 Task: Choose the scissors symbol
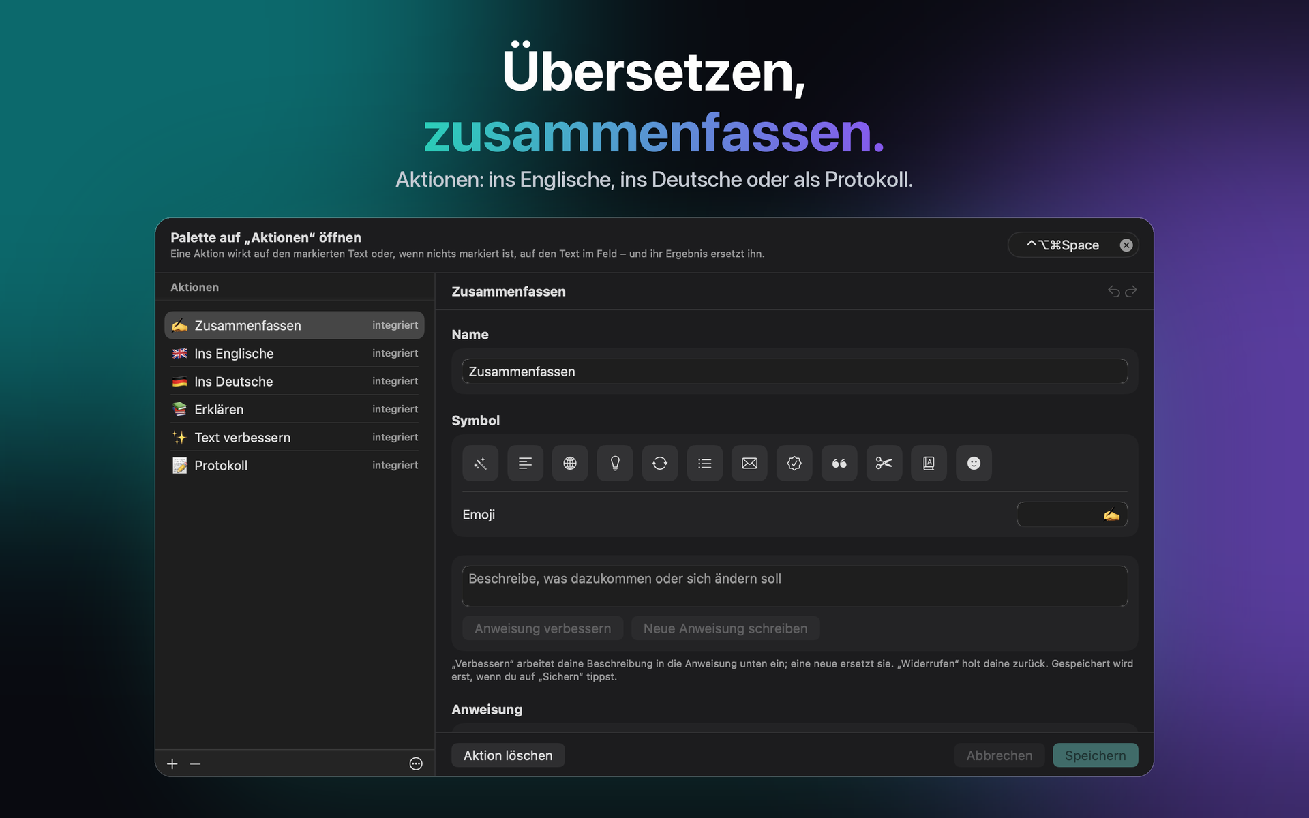tap(884, 464)
